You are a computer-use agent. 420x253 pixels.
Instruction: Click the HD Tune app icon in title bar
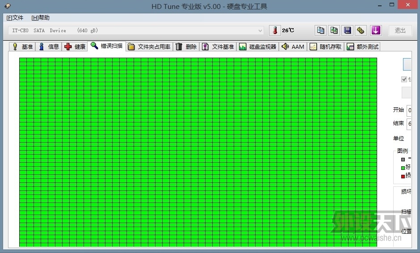click(x=8, y=6)
